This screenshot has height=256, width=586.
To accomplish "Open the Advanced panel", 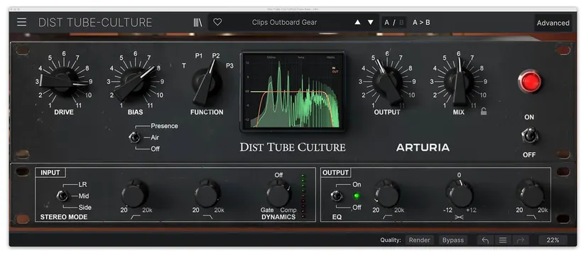I will point(553,23).
